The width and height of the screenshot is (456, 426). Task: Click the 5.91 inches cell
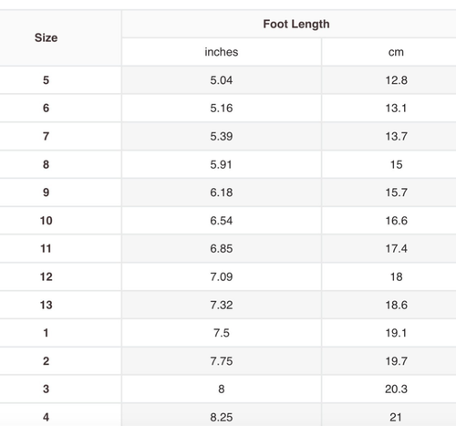click(x=221, y=164)
